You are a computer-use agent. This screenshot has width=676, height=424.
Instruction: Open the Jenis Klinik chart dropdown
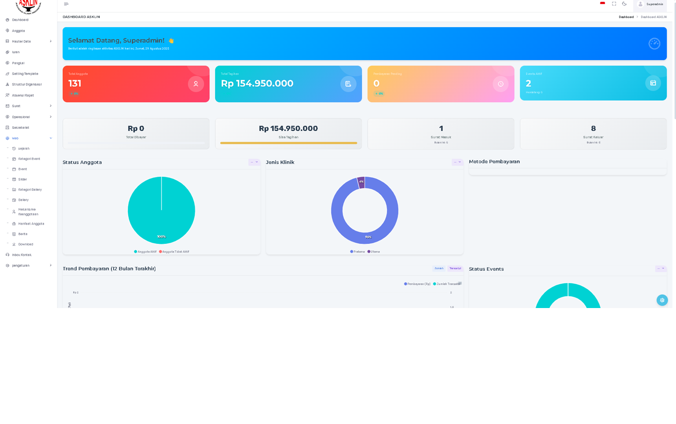click(458, 162)
